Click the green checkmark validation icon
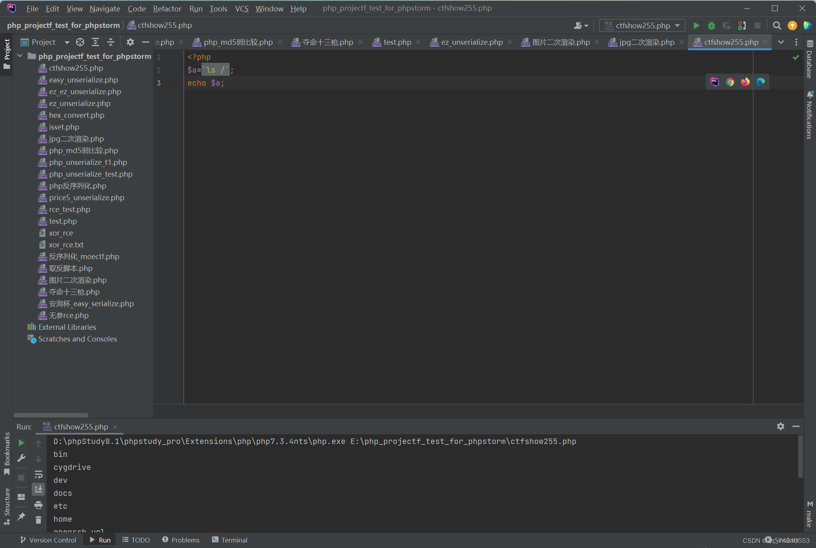Viewport: 816px width, 548px height. click(x=795, y=57)
